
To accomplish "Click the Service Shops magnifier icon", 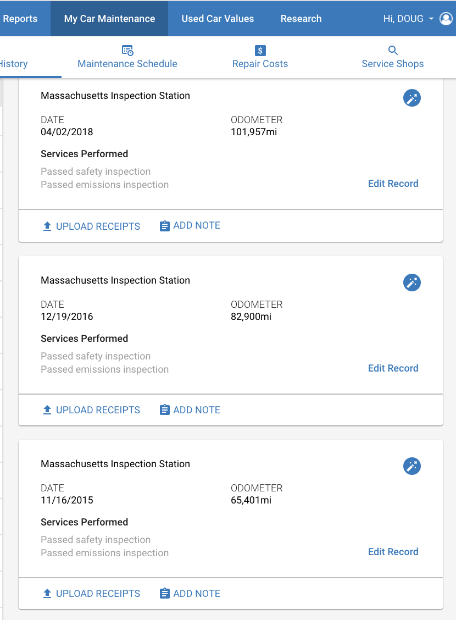I will tap(393, 50).
